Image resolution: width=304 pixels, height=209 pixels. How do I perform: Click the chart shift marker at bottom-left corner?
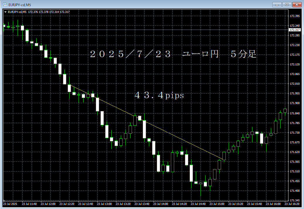(4, 200)
